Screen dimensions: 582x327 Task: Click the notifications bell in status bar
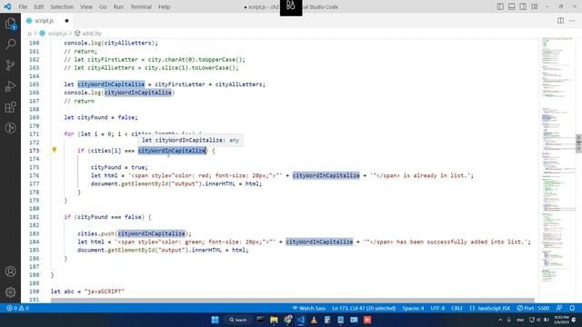pos(572,308)
